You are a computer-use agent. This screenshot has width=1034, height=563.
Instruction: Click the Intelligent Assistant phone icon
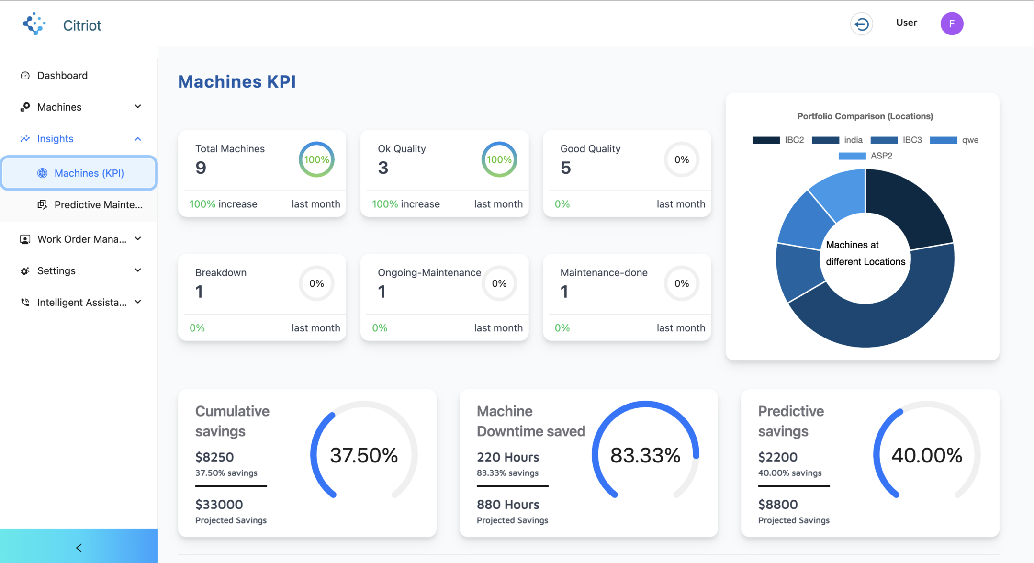25,303
